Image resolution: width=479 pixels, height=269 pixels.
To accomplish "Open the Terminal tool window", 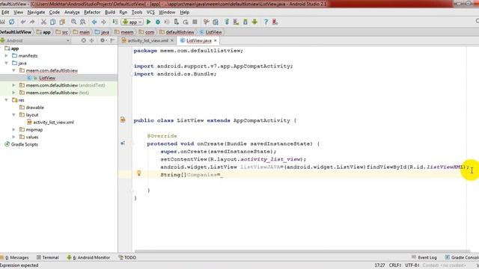I will coord(47,257).
